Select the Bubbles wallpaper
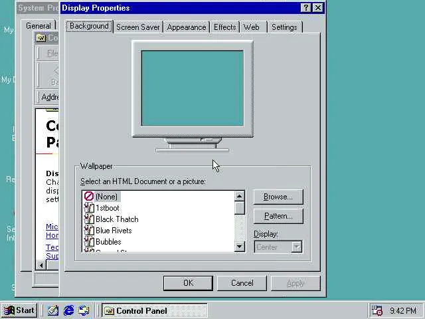425x319 pixels. click(108, 242)
